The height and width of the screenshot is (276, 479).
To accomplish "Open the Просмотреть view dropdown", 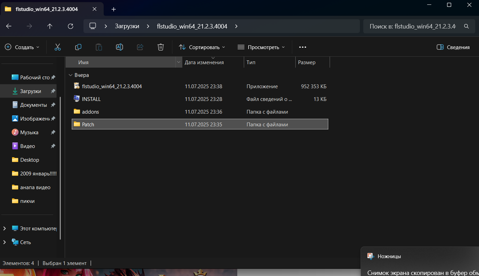I will coord(261,47).
